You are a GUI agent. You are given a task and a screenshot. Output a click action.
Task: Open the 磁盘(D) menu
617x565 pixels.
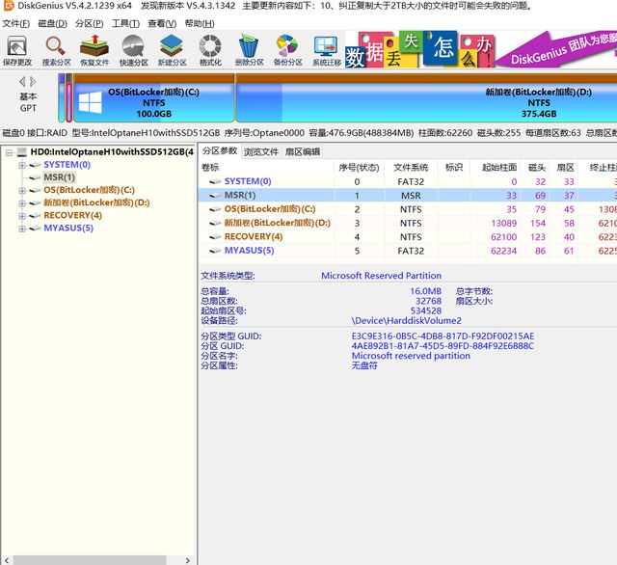click(51, 23)
